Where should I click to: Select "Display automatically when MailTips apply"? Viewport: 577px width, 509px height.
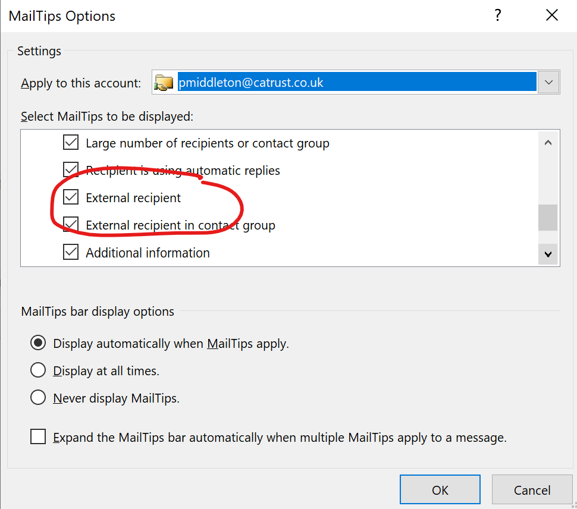[x=38, y=343]
